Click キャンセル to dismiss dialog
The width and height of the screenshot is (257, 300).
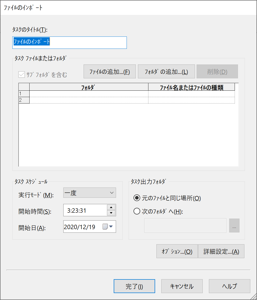tap(182, 286)
